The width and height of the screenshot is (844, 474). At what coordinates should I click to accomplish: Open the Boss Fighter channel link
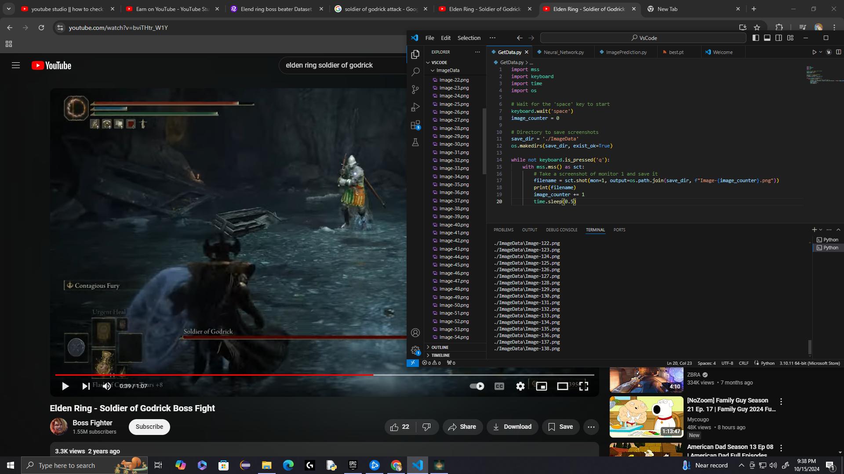92,423
